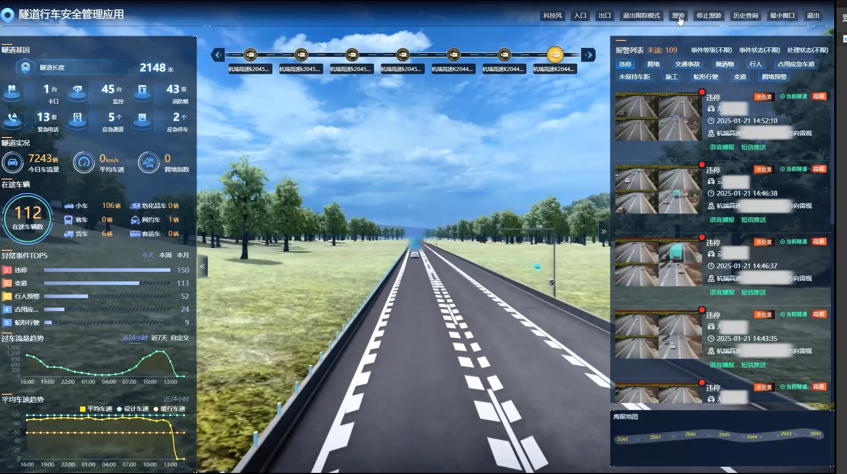Screen dimensions: 847x474
Task: Collapse the right alarm panel with » chevron
Action: [603, 232]
